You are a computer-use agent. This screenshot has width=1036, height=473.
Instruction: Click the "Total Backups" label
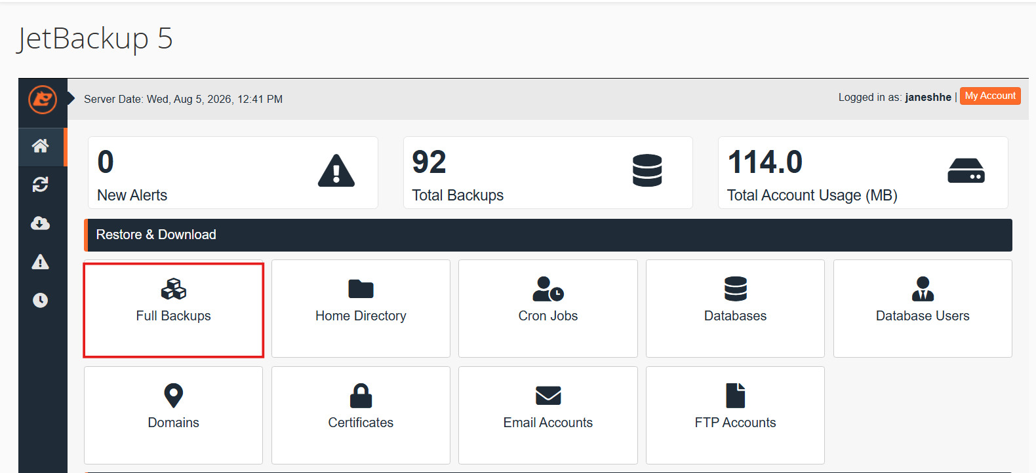(x=458, y=195)
